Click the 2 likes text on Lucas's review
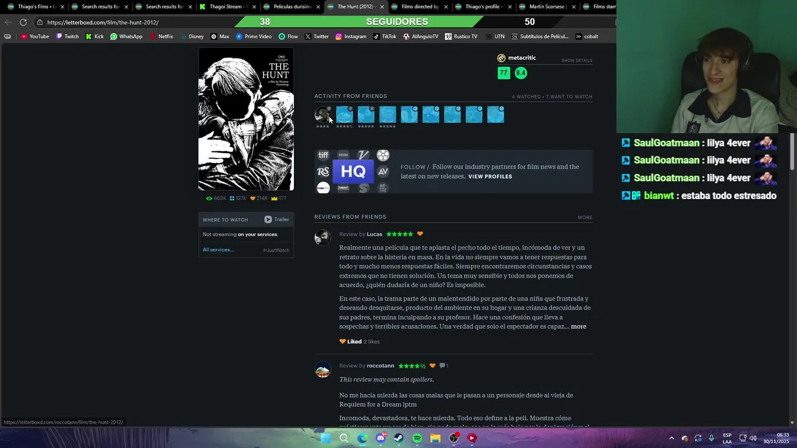The height and width of the screenshot is (448, 797). click(x=372, y=342)
